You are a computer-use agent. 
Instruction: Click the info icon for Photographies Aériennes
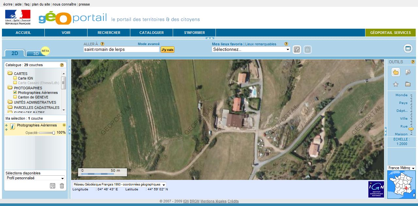coord(12,127)
